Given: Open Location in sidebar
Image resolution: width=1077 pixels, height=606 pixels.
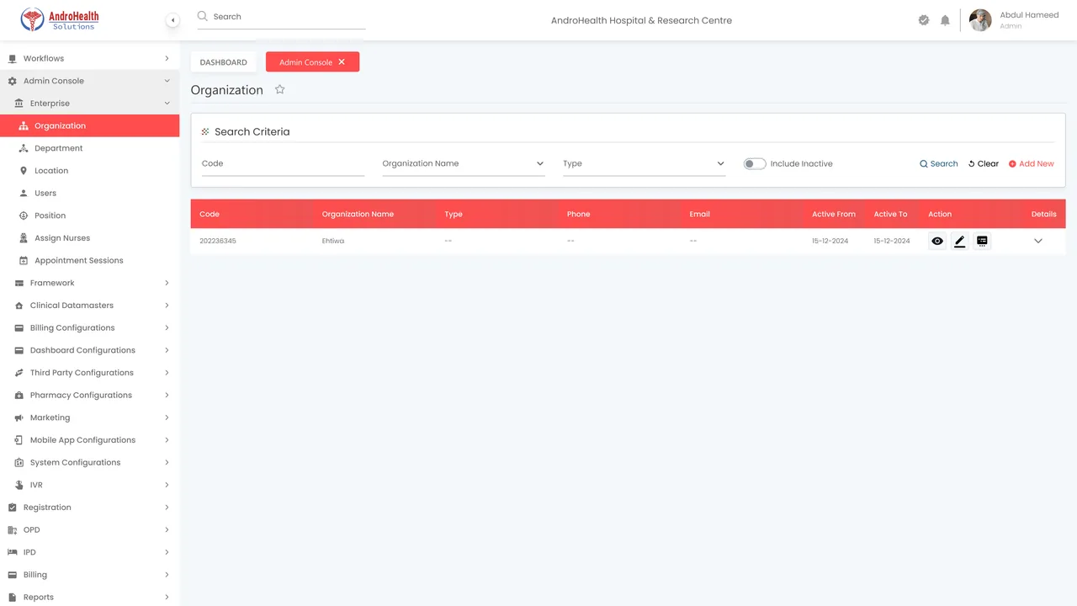Looking at the screenshot, I should pyautogui.click(x=89, y=171).
